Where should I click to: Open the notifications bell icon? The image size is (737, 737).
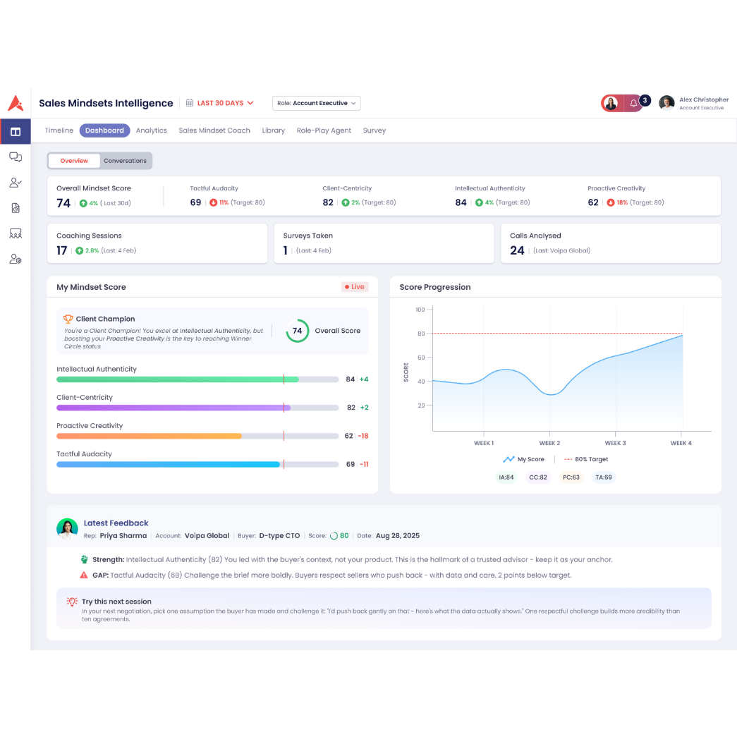point(633,104)
